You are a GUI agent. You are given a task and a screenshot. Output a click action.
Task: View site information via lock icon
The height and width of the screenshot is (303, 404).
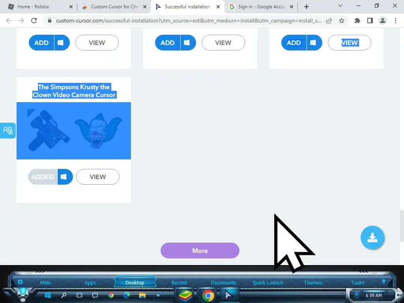tap(50, 21)
